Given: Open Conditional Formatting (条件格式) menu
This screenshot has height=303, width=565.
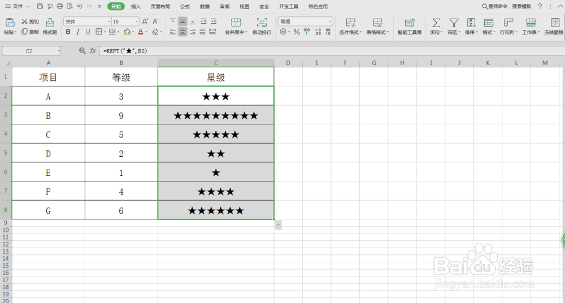Looking at the screenshot, I should point(350,26).
